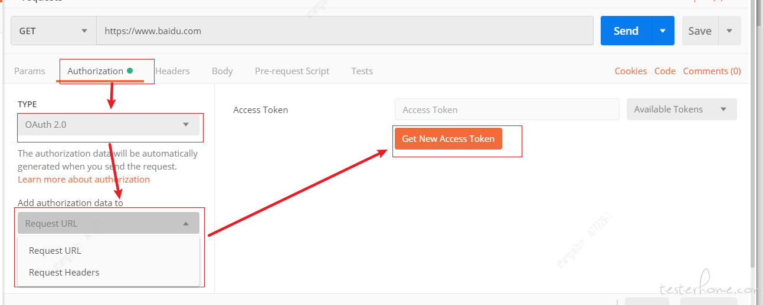Screen dimensions: 763x305
Task: Expand the Send button dropdown arrow
Action: coord(663,31)
